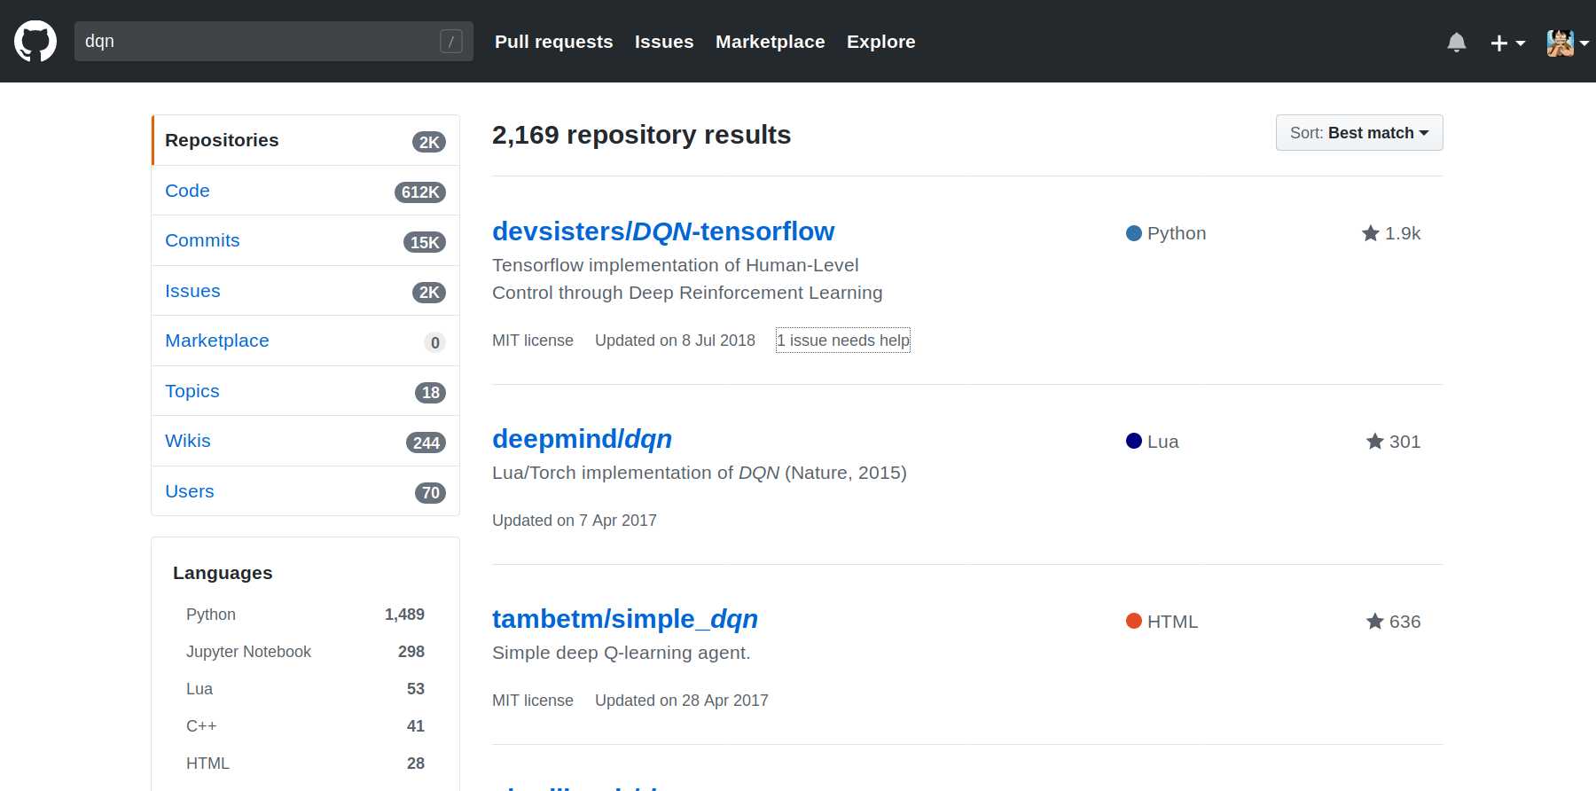Select the Repositories results filter
This screenshot has width=1596, height=791.
click(306, 140)
